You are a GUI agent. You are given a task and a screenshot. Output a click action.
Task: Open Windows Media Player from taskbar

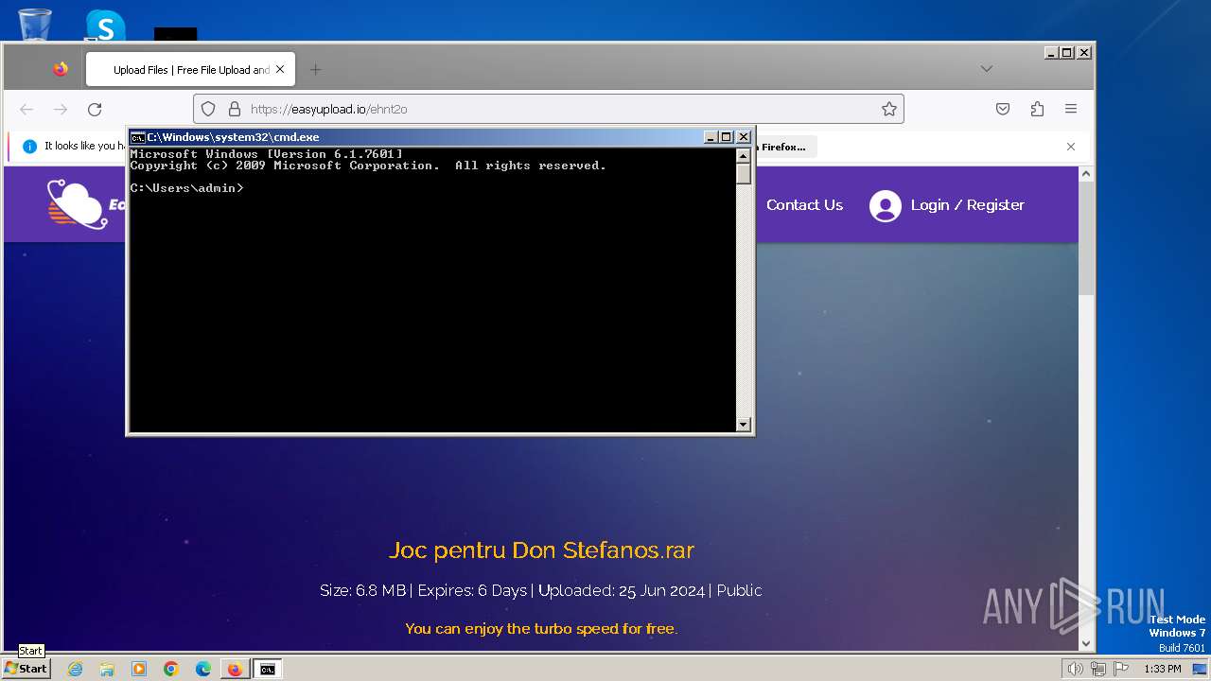point(139,669)
